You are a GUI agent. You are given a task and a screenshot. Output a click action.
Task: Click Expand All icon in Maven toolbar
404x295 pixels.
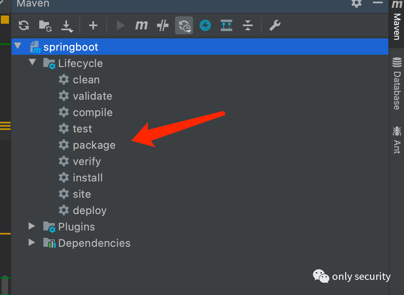pyautogui.click(x=227, y=25)
